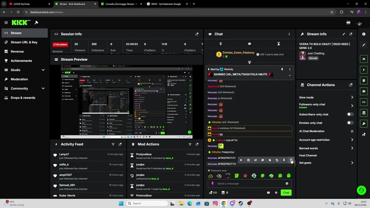Open the AI Chat Moderation external link
Viewport: 370px width, 208px height.
(x=352, y=131)
